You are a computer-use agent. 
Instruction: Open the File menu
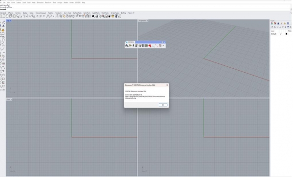coord(1,2)
